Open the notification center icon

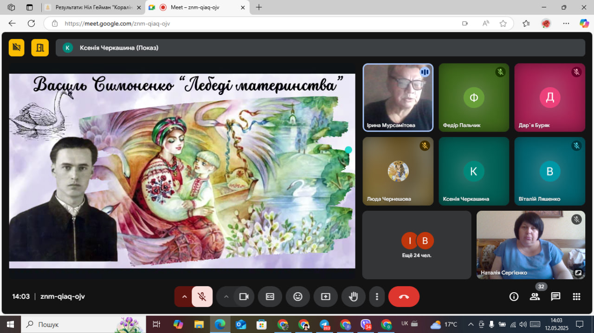(x=580, y=324)
